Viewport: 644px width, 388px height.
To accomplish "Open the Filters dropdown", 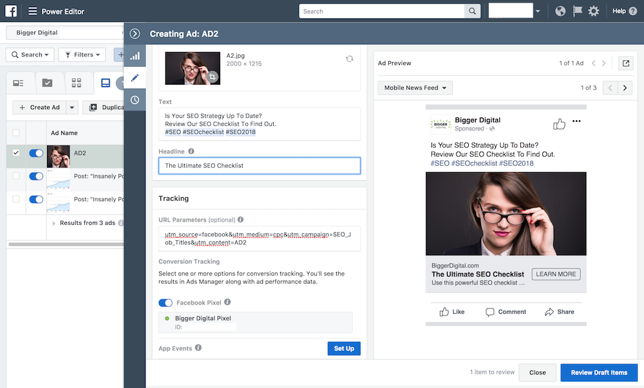I will click(82, 55).
